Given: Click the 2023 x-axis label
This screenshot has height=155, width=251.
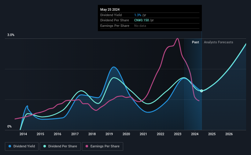Looking at the screenshot, I should [x=178, y=134].
